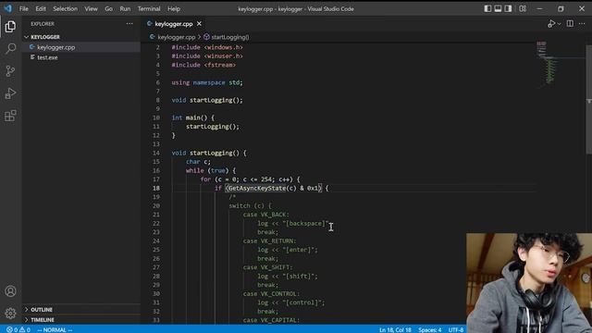Click 'int main() {' on line 10
Image resolution: width=592 pixels, height=333 pixels.
tap(193, 117)
